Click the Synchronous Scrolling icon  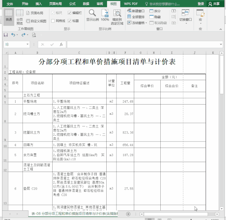174,17
